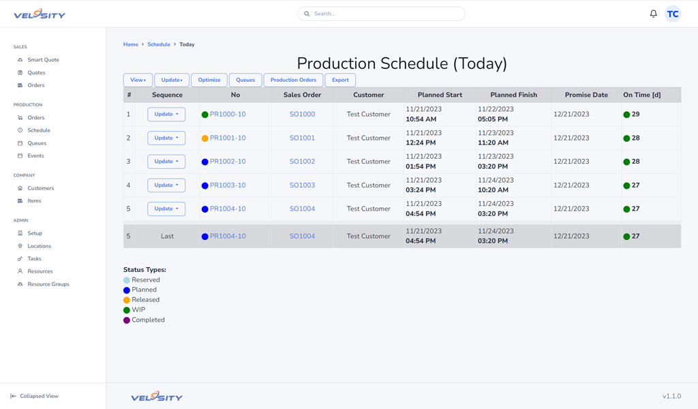Expand Update dropdown for SO1004 sequence row
Image resolution: width=698 pixels, height=409 pixels.
(x=166, y=209)
